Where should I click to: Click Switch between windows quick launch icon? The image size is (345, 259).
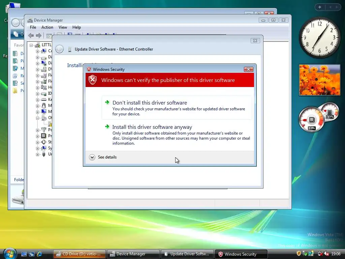32,254
